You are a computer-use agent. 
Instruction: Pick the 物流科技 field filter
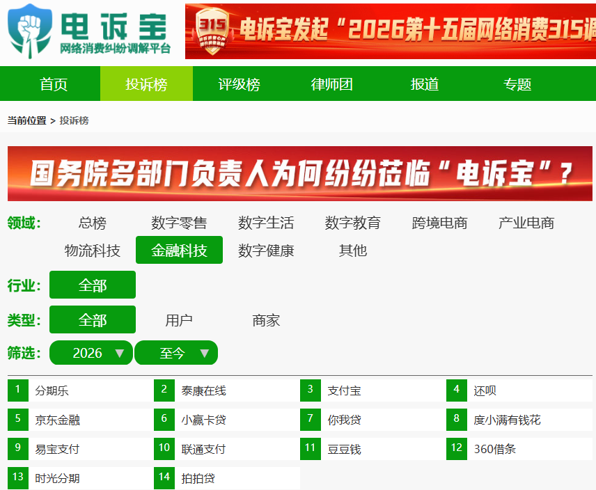click(x=93, y=251)
